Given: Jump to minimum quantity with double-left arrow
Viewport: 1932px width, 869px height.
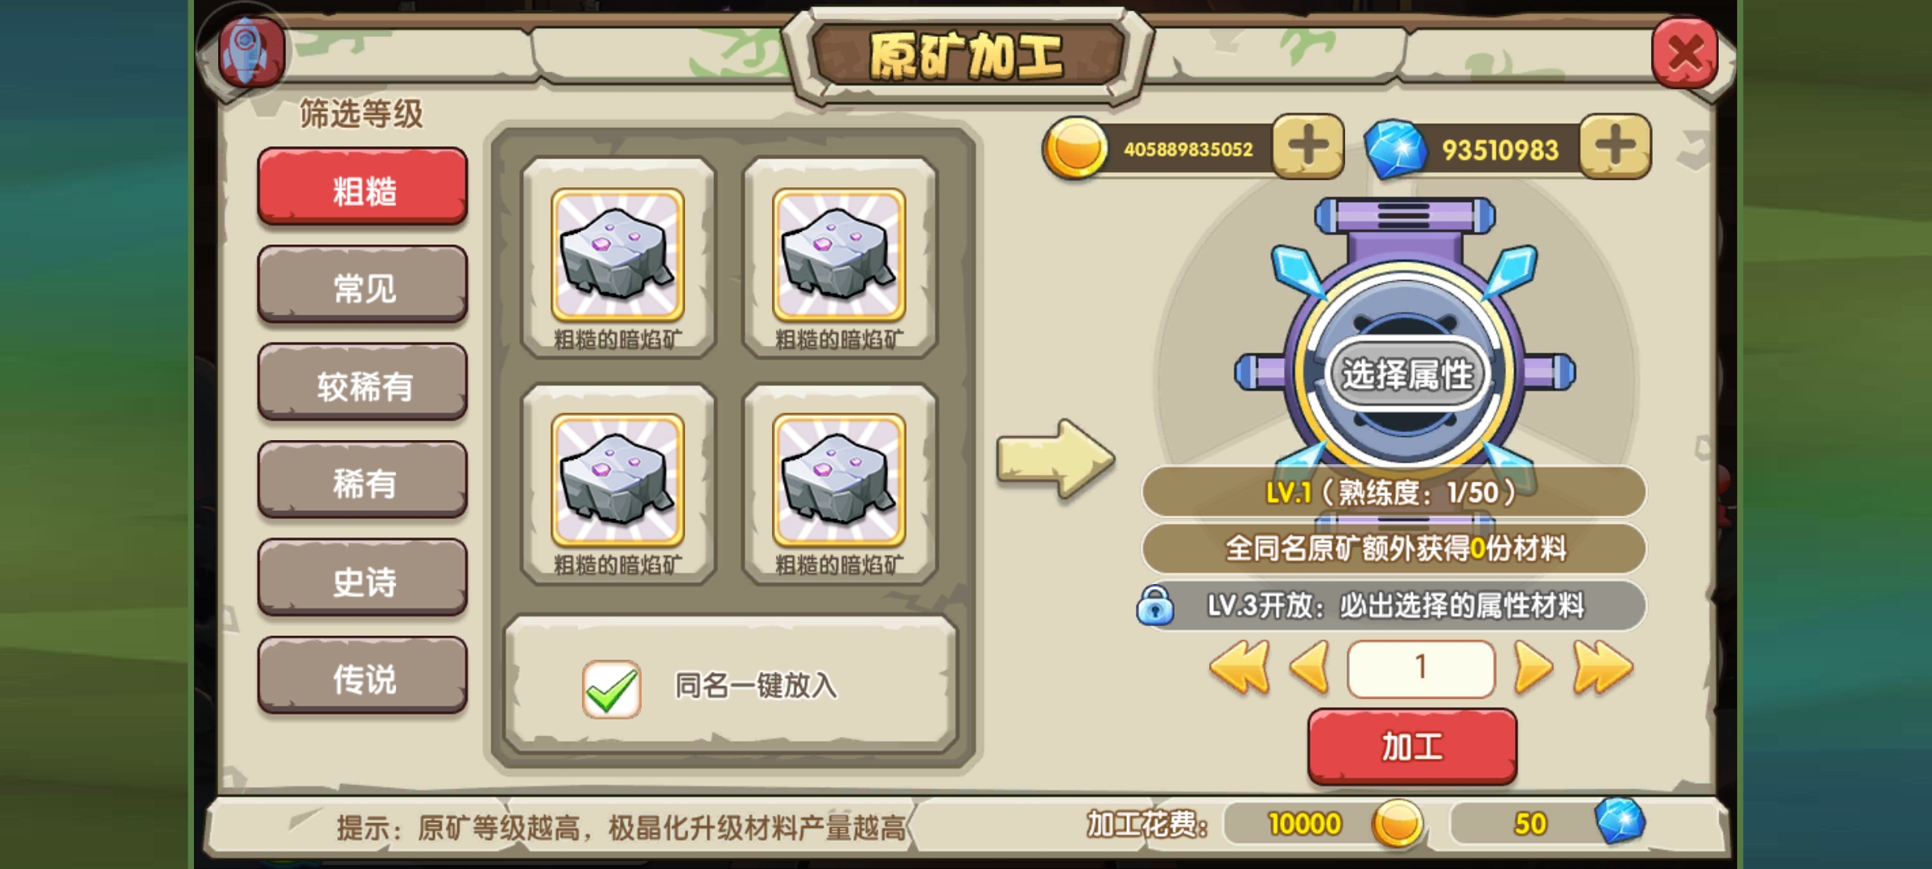Looking at the screenshot, I should point(1240,667).
